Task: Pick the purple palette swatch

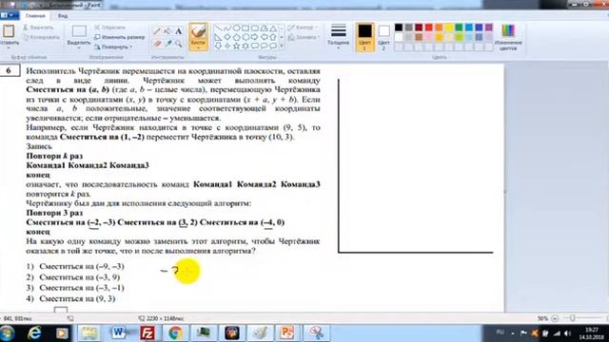Action: pyautogui.click(x=489, y=28)
